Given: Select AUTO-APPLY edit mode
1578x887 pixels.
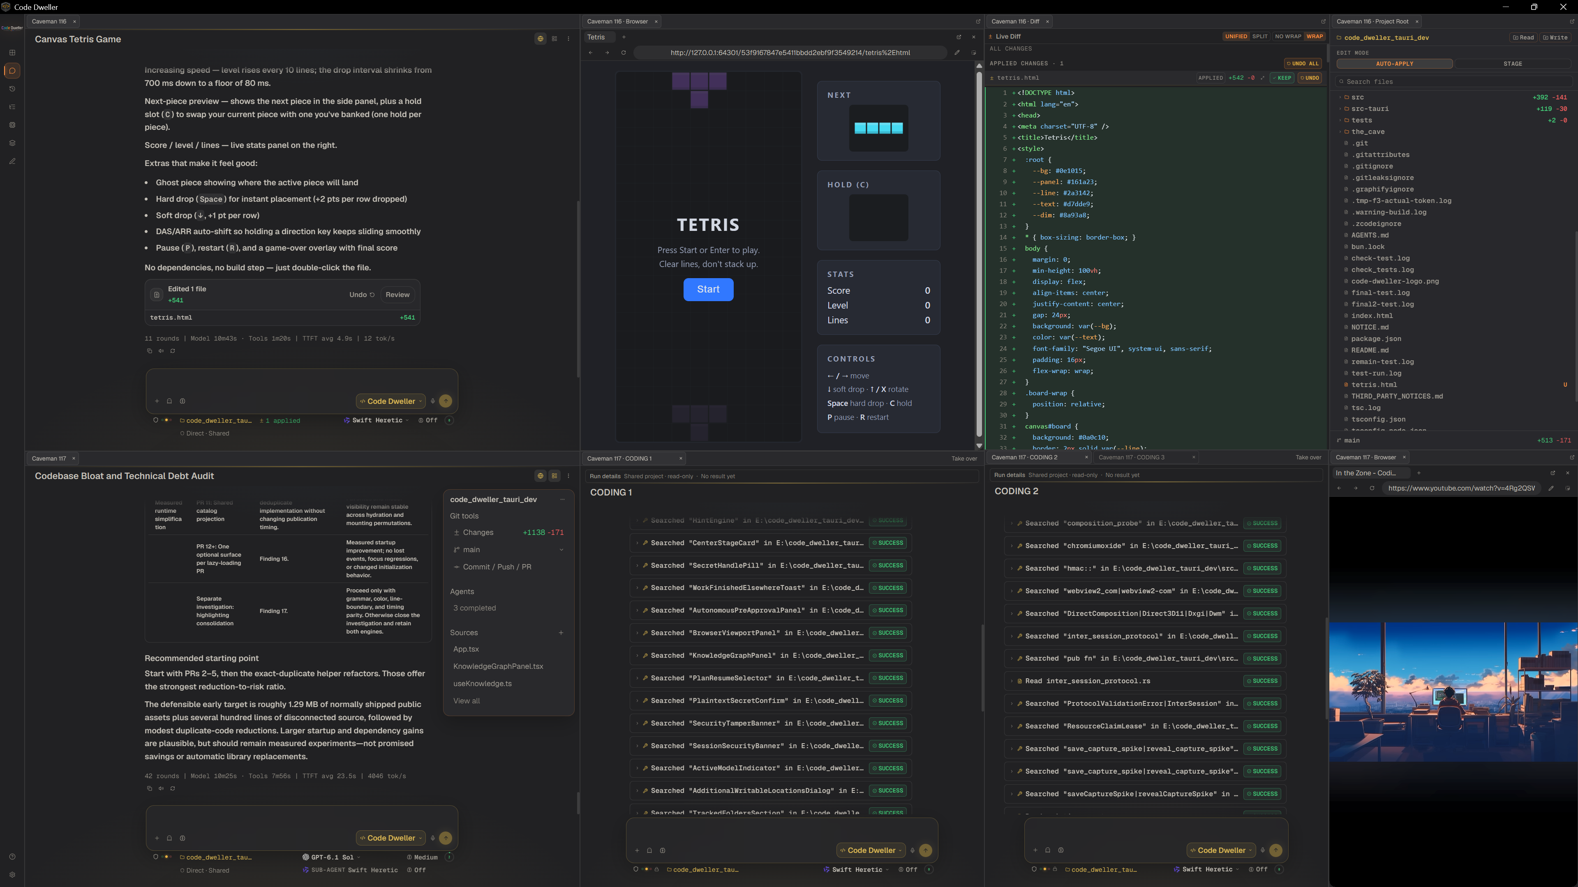Looking at the screenshot, I should pos(1394,64).
